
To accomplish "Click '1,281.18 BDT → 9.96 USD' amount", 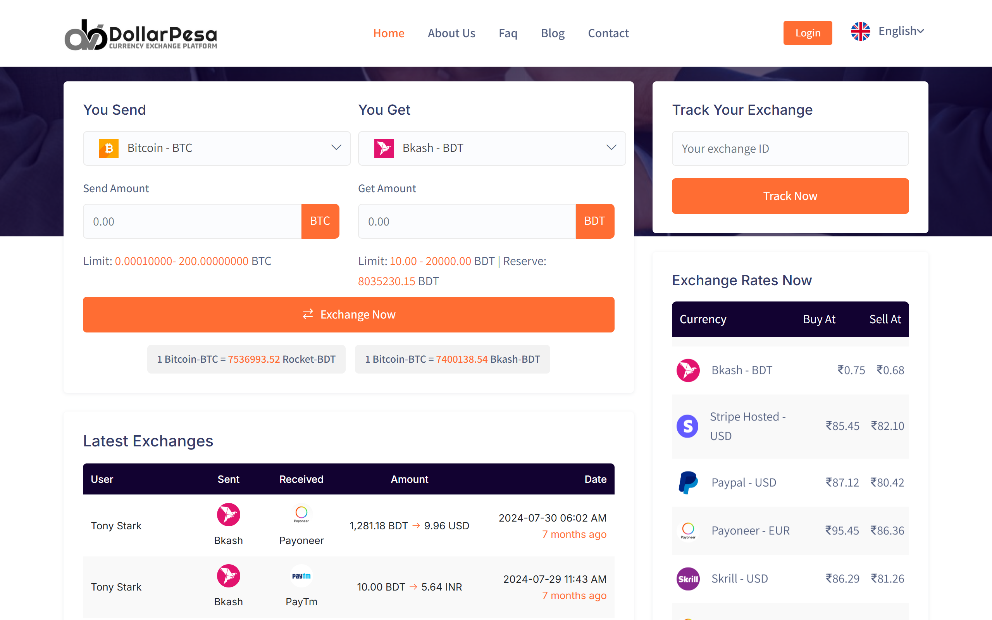I will point(409,526).
